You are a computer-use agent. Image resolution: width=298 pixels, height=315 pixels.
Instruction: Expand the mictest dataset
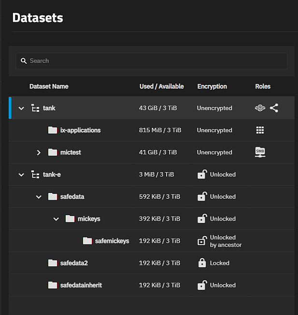click(x=39, y=152)
